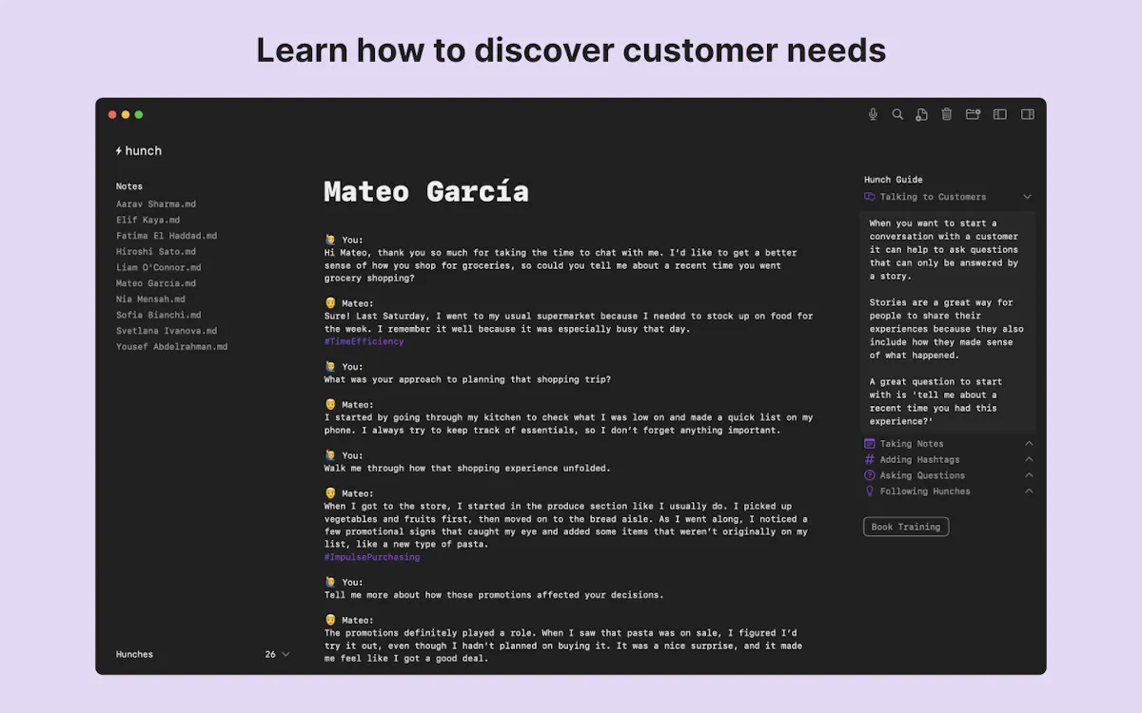
Task: Open the Sofia Bianchi.md note
Action: [159, 315]
